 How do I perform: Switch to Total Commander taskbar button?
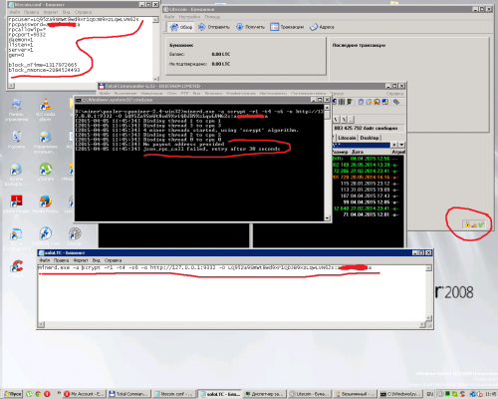pyautogui.click(x=129, y=394)
